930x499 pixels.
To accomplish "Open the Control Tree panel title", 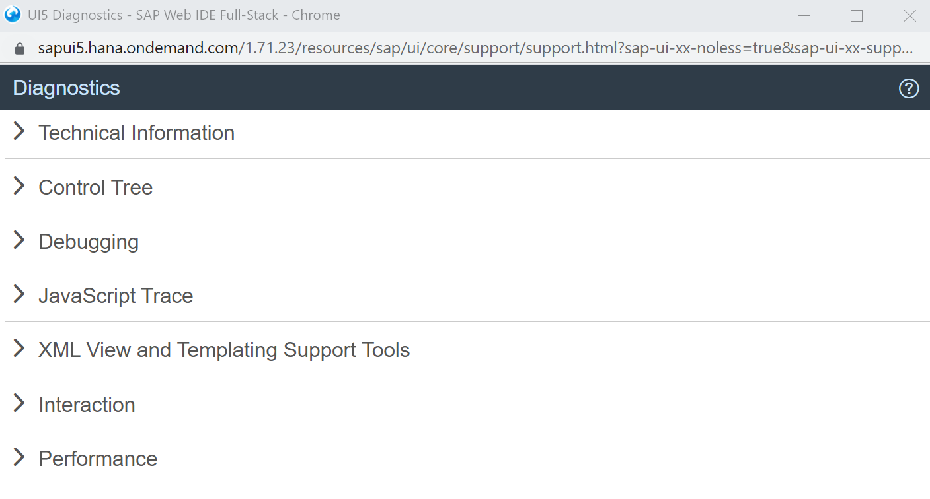I will [x=96, y=187].
